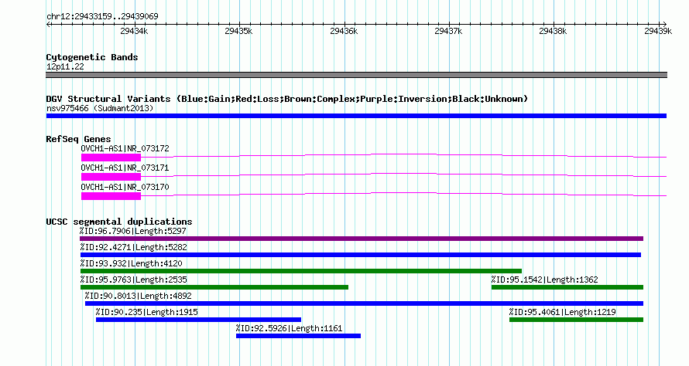Click the %ID:92.4271|Length:5282 label
Viewport: 689px width, 366px height.
click(134, 247)
